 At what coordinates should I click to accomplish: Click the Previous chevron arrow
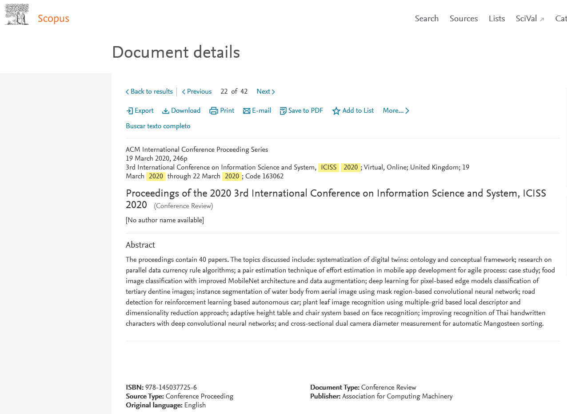point(184,92)
